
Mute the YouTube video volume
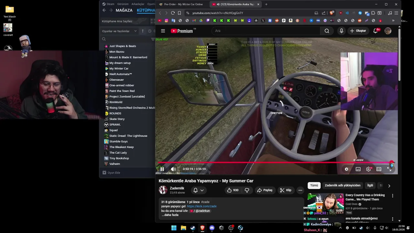(173, 169)
